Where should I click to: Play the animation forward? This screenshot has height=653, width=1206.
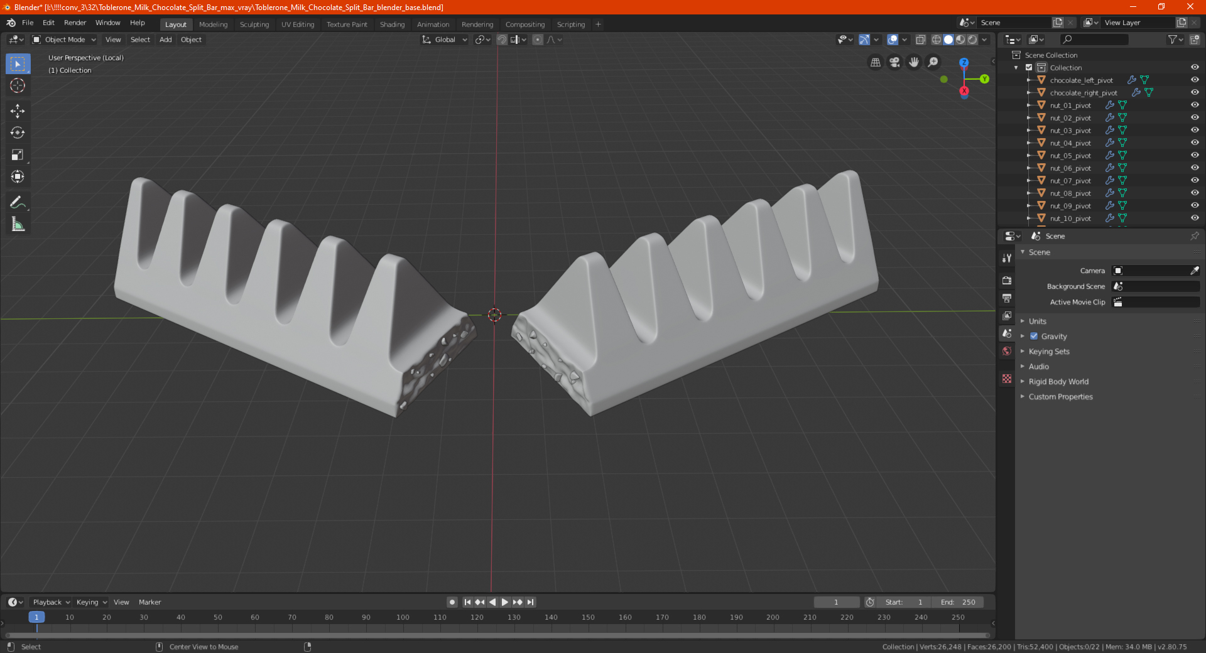(504, 602)
